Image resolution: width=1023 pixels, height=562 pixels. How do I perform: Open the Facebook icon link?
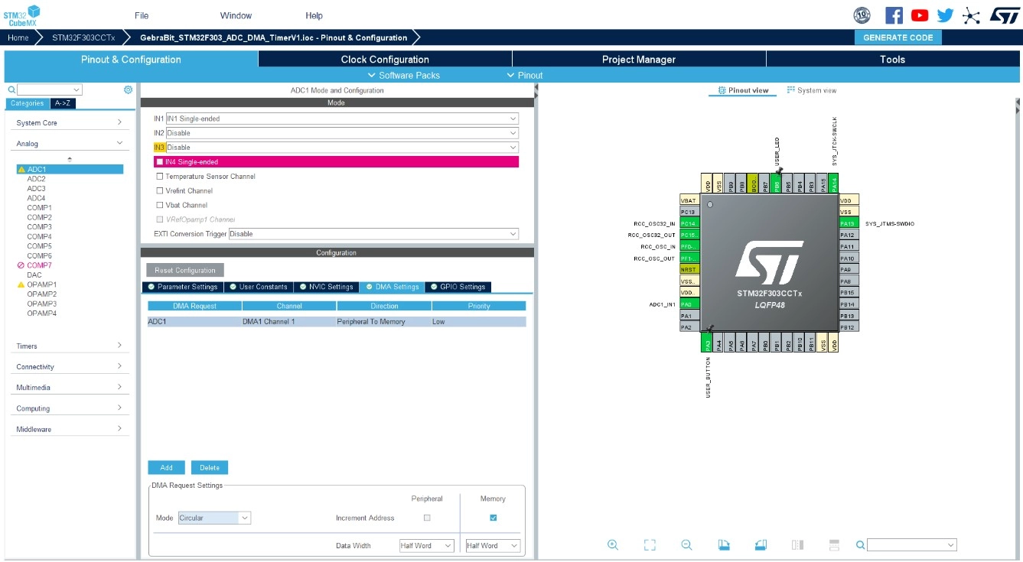[x=894, y=15]
